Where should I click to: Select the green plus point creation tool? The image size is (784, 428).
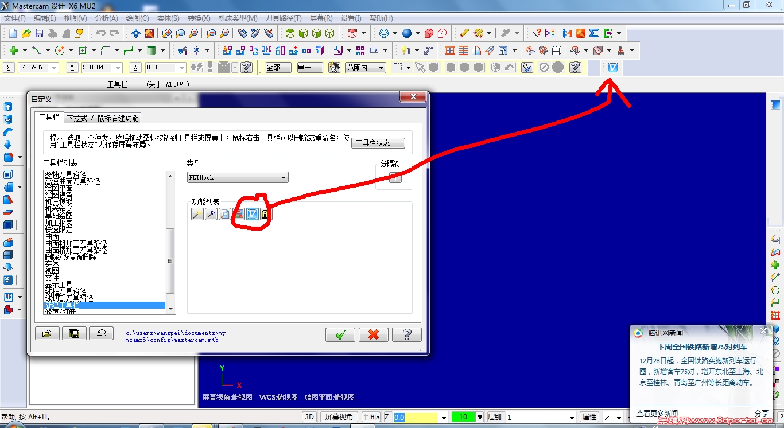14,50
